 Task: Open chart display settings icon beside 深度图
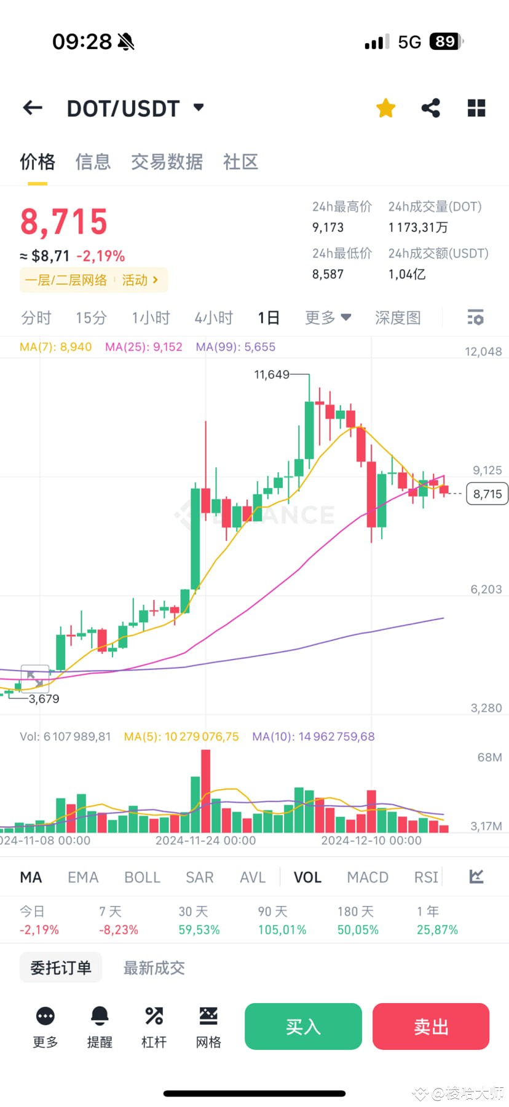click(x=475, y=317)
